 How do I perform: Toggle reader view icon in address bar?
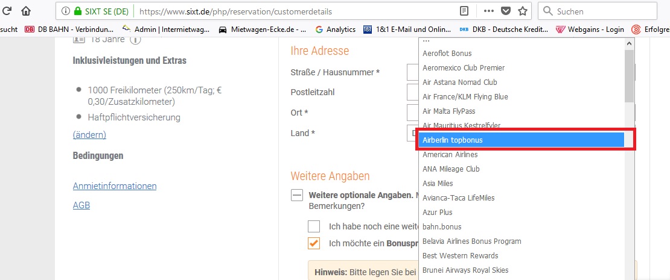point(464,11)
